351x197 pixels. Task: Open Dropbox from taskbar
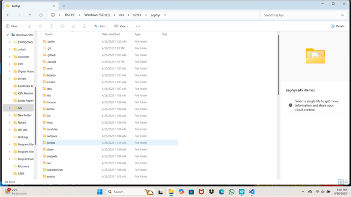pos(211,192)
